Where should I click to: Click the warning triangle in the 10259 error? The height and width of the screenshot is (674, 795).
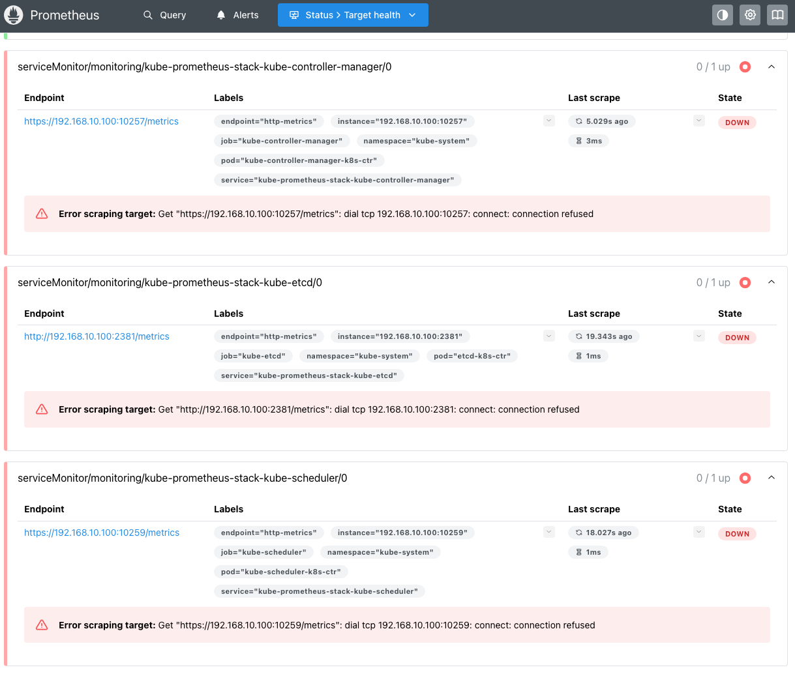coord(42,625)
